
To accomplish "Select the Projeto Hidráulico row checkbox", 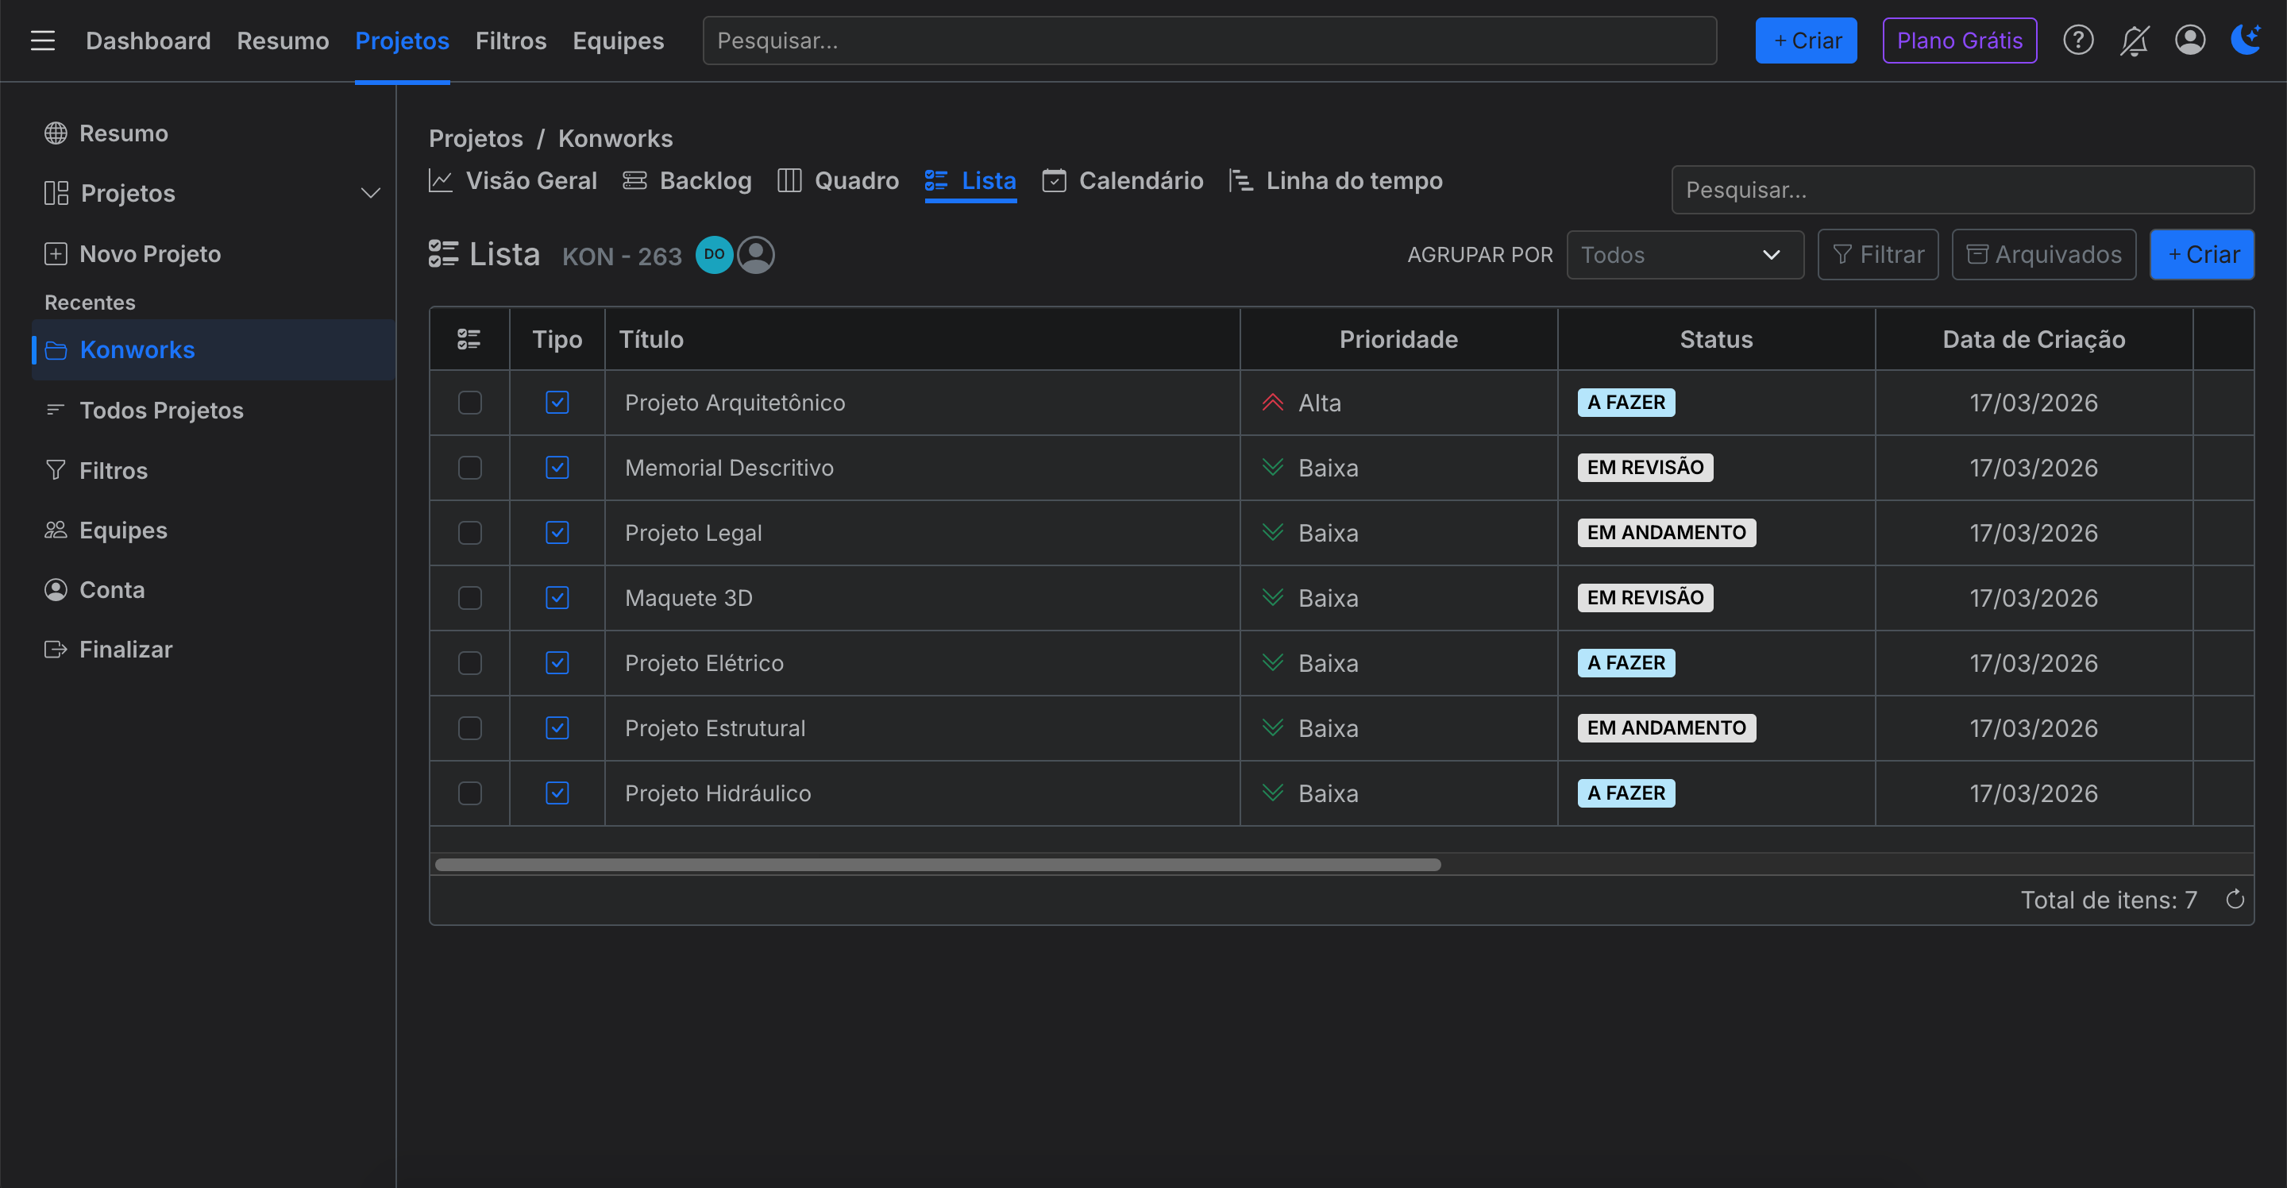I will point(469,793).
